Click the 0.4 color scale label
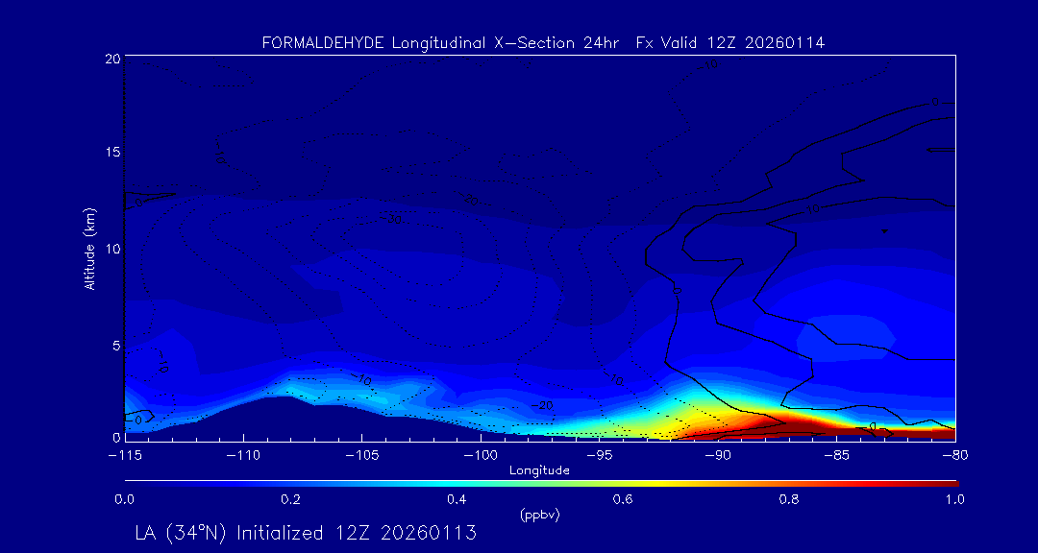Viewport: 1038px width, 553px height. 457,500
